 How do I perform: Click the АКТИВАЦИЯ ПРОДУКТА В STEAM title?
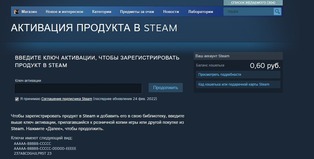94,28
